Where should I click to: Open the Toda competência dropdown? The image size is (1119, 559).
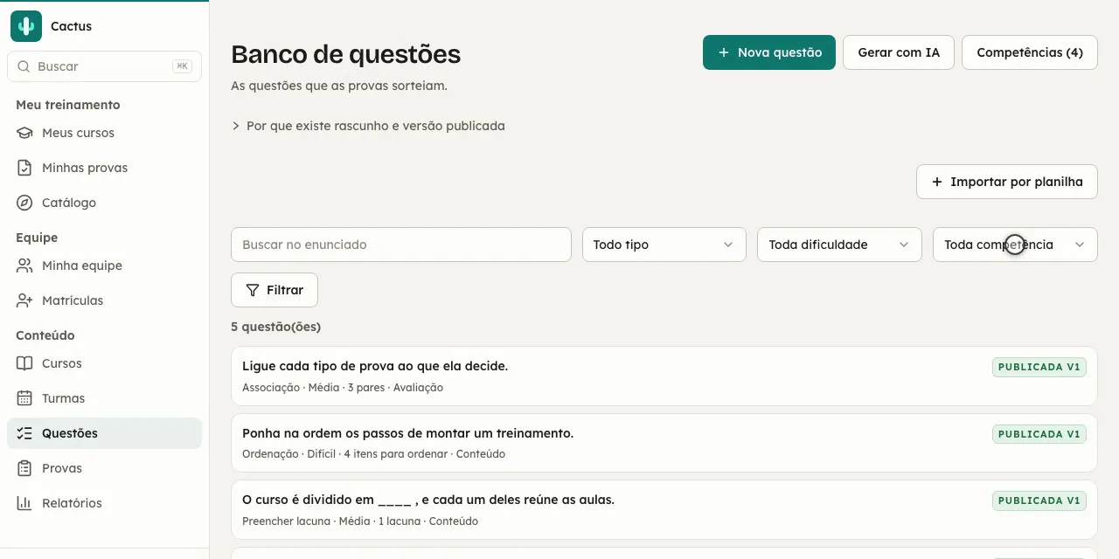pyautogui.click(x=1015, y=245)
